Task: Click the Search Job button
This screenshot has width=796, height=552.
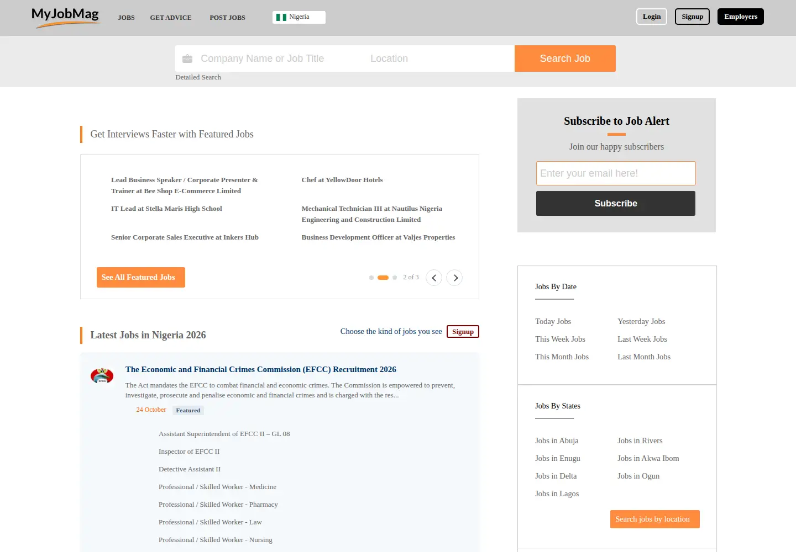Action: 565,59
